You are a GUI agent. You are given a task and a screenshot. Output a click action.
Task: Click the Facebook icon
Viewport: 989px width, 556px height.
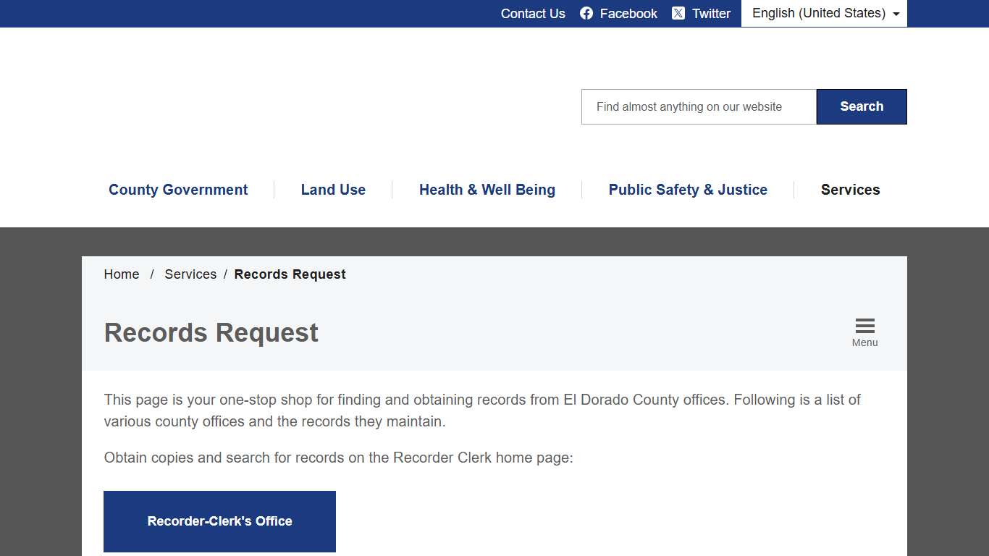[585, 13]
